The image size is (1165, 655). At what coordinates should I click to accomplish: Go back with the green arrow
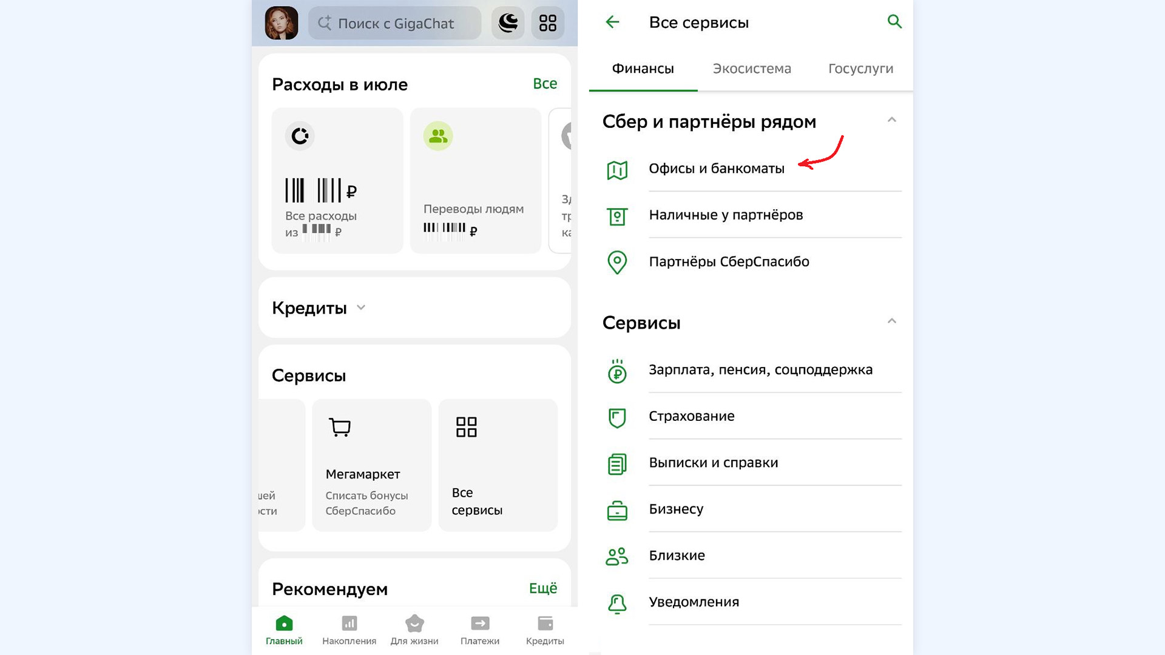(x=612, y=22)
